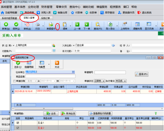Click the 新单(N) new document icon

[6, 24]
